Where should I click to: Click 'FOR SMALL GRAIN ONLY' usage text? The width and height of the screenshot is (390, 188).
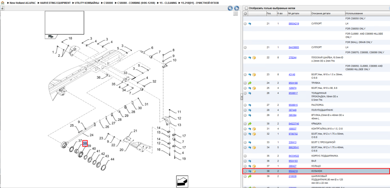pos(359,42)
